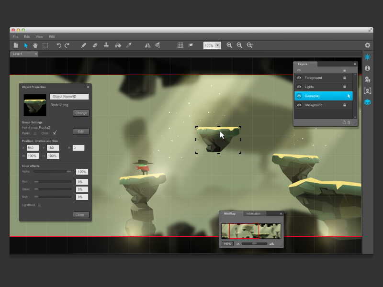This screenshot has height=287, width=383.
Task: Select the Eraser tool
Action: (95, 45)
